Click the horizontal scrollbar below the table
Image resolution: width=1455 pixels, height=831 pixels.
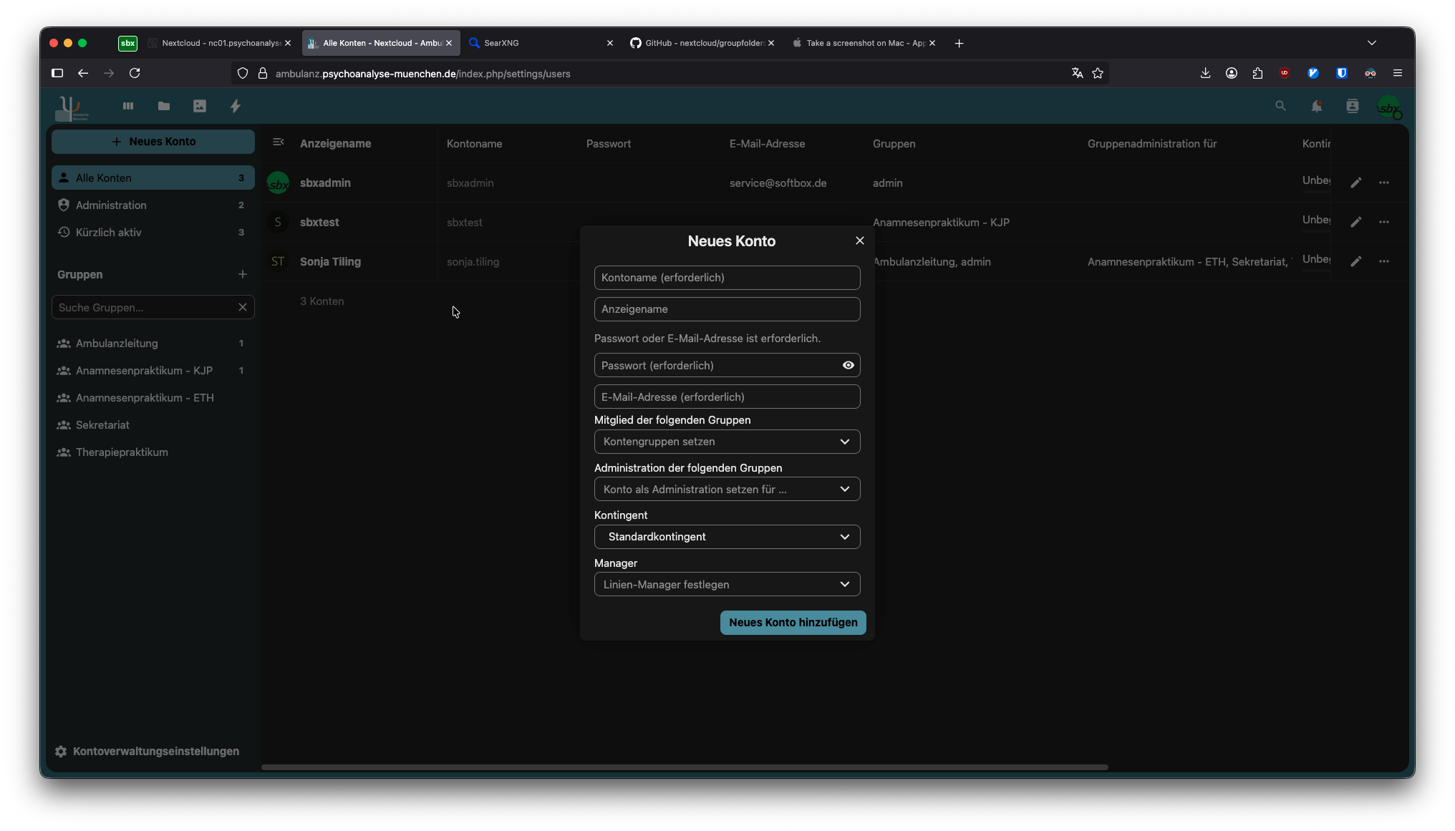[x=684, y=767]
